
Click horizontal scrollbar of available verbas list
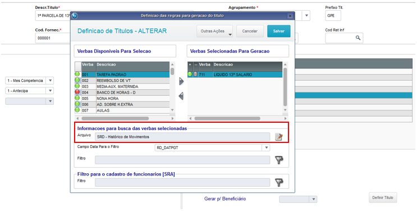[x=115, y=118]
